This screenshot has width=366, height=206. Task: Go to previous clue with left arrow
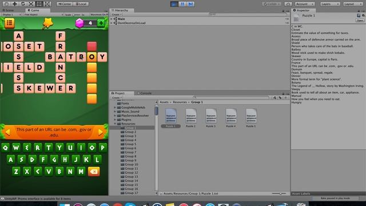click(7, 132)
